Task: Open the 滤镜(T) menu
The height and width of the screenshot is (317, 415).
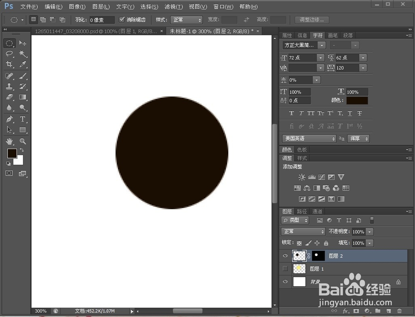Action: click(173, 7)
